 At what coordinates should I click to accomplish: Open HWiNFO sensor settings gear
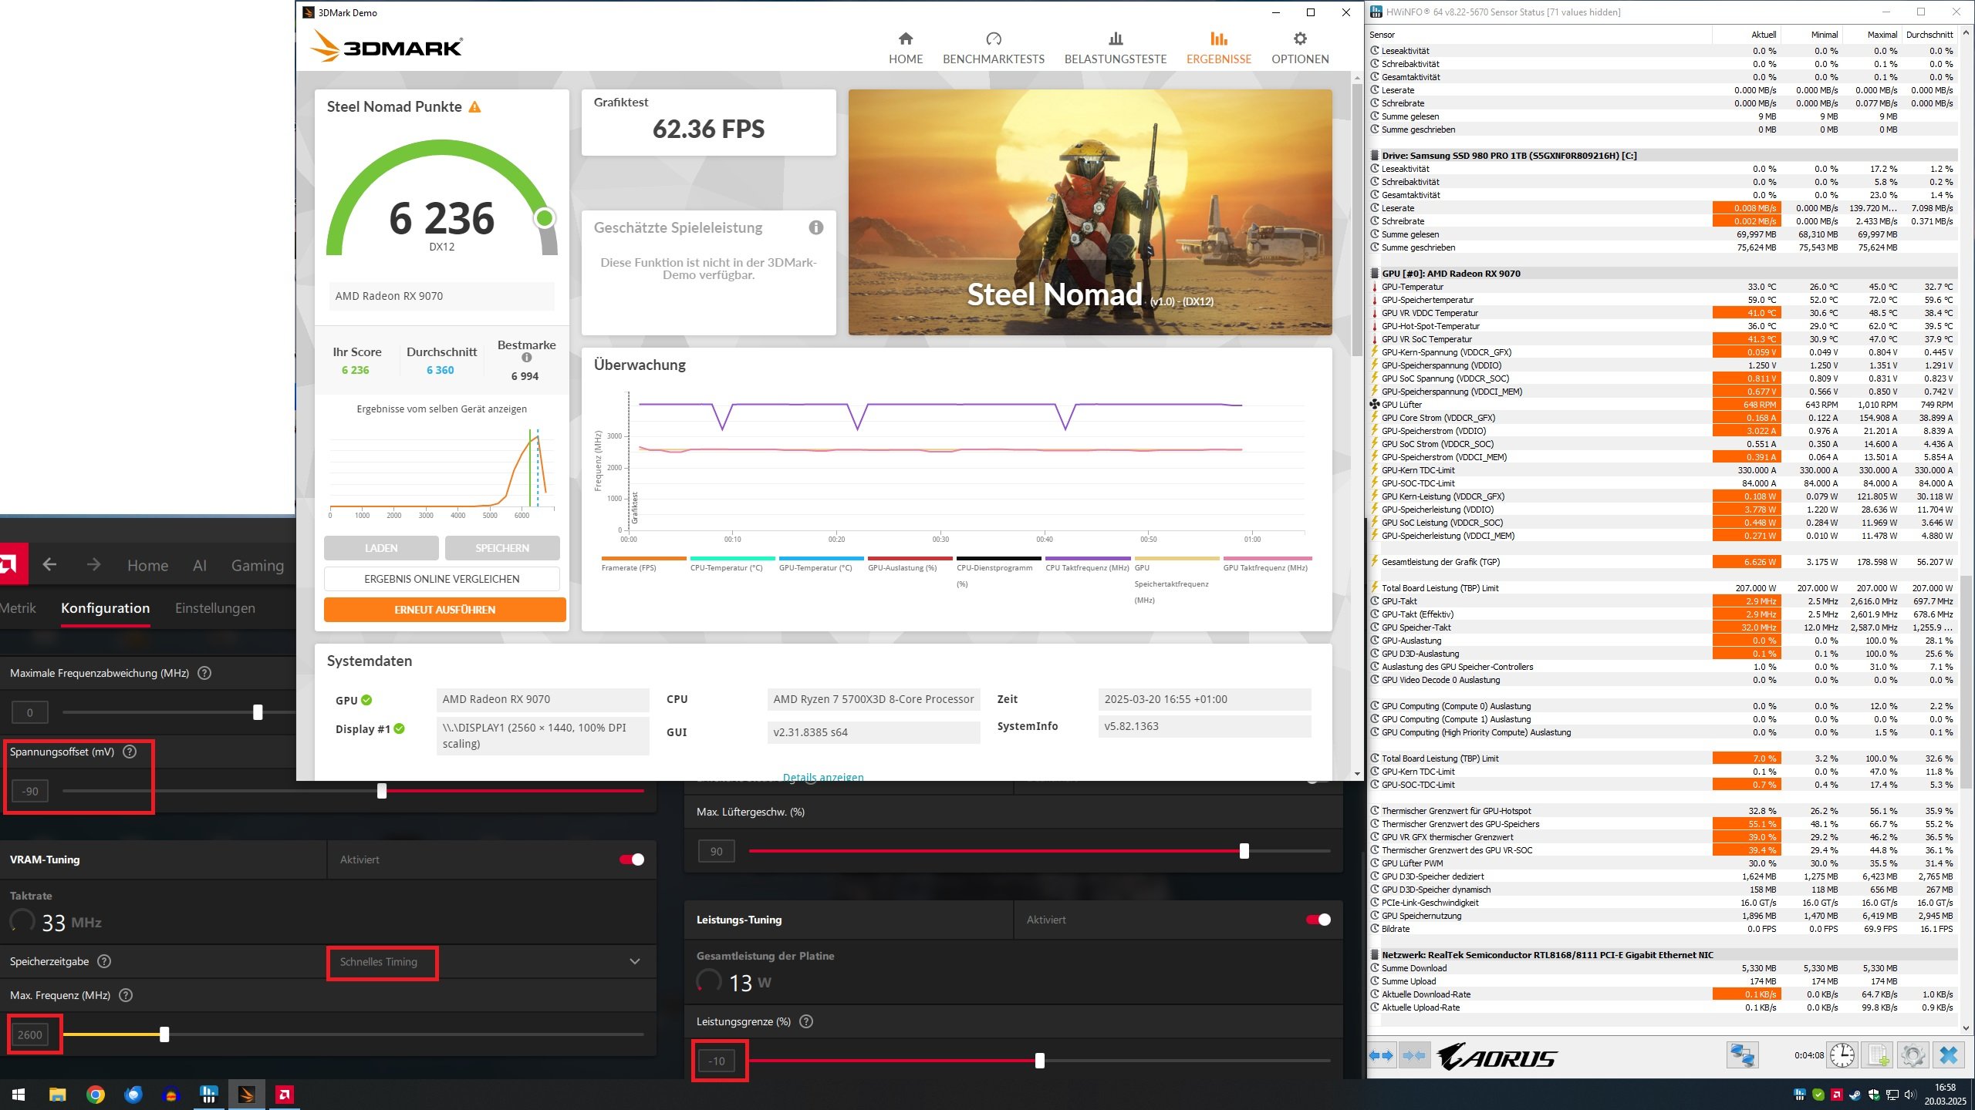[1913, 1055]
